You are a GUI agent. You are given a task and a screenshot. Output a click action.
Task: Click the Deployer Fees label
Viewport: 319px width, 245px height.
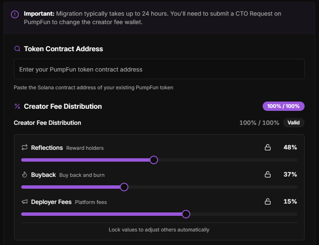[x=51, y=202]
